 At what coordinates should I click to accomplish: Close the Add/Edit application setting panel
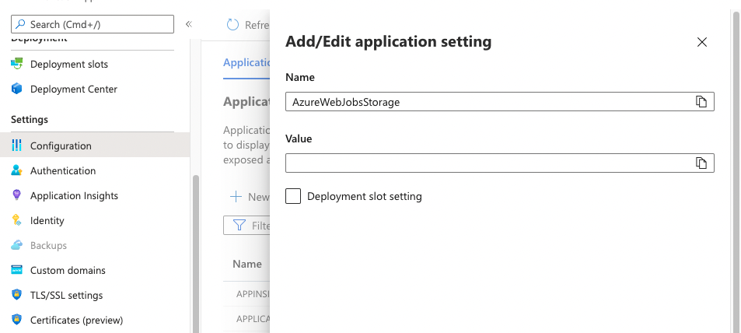pyautogui.click(x=702, y=42)
